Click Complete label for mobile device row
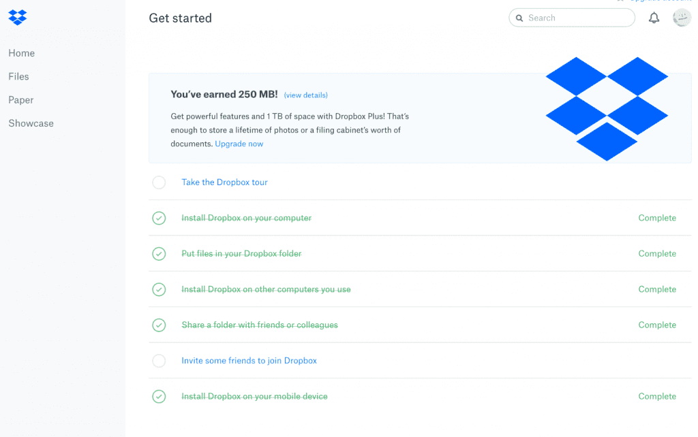 (657, 396)
